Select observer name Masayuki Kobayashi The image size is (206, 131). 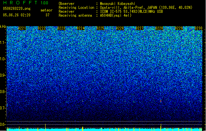tap(118, 4)
